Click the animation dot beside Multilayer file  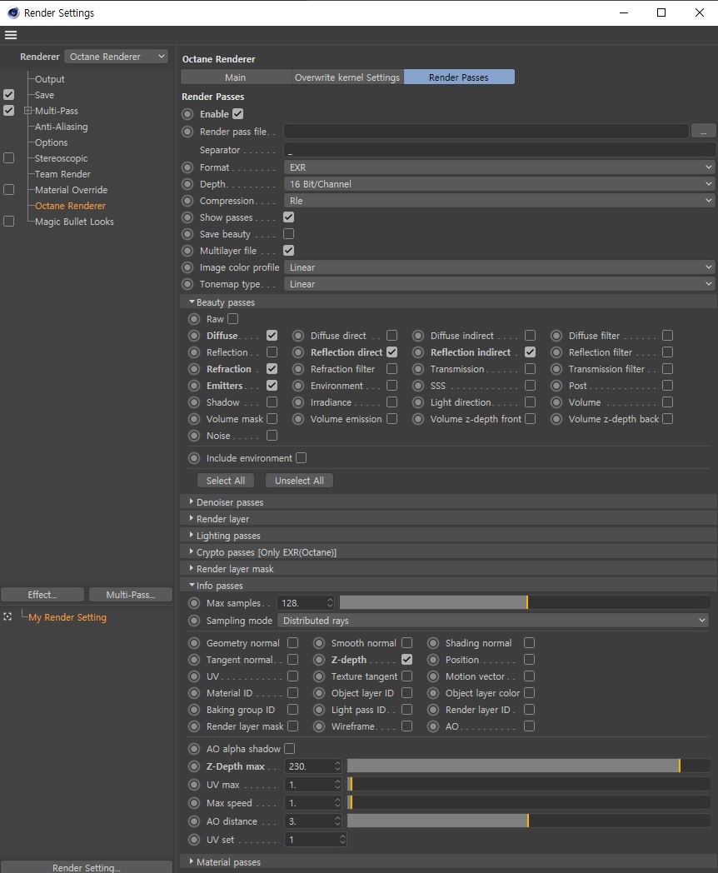click(188, 251)
